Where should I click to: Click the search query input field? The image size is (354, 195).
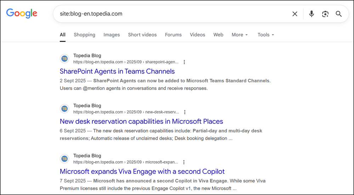click(170, 14)
